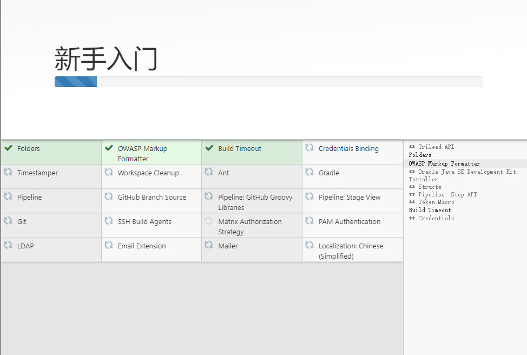527x355 pixels.
Task: Click the spinner icon next to Email Extension
Action: 109,245
